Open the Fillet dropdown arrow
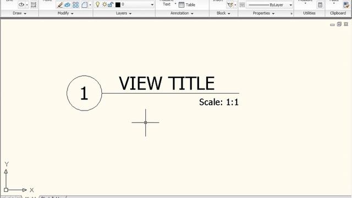Viewport: 352px width, 198px height. [x=90, y=5]
